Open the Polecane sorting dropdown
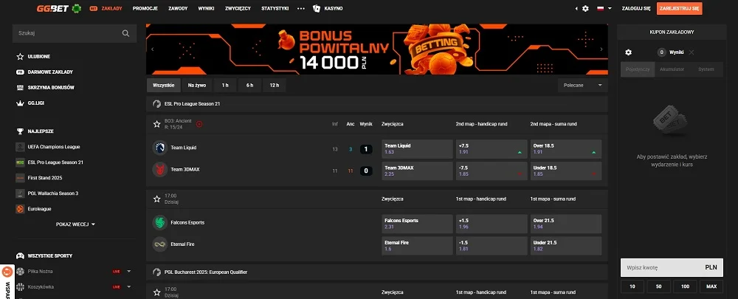Viewport: 738px width, 299px height. 583,85
